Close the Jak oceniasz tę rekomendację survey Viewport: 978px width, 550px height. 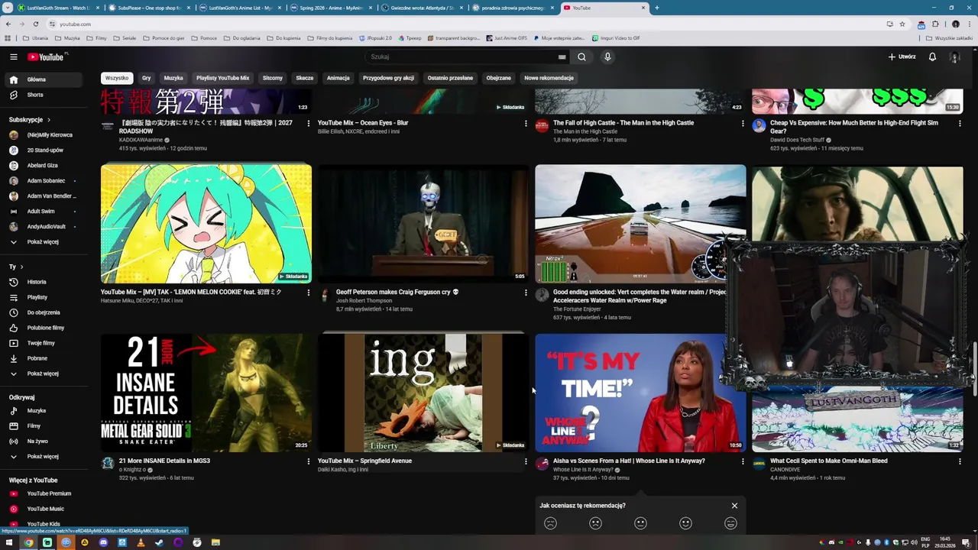(x=734, y=506)
